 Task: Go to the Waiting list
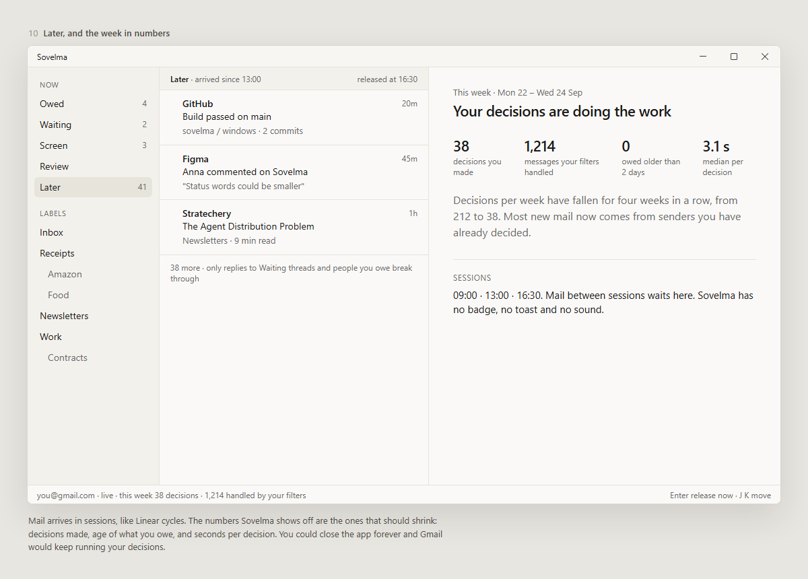click(x=93, y=125)
